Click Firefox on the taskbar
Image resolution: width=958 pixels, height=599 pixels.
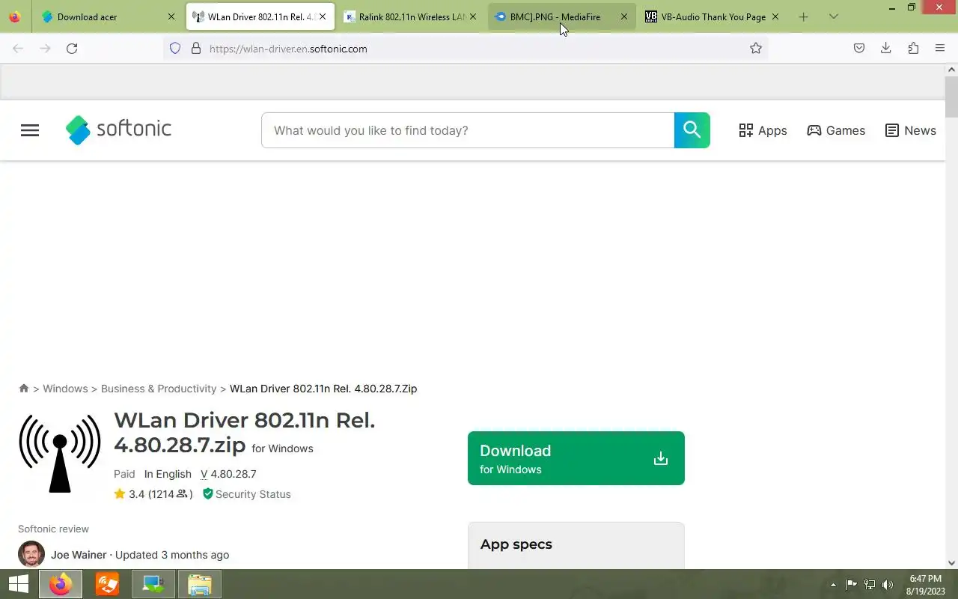pyautogui.click(x=61, y=584)
